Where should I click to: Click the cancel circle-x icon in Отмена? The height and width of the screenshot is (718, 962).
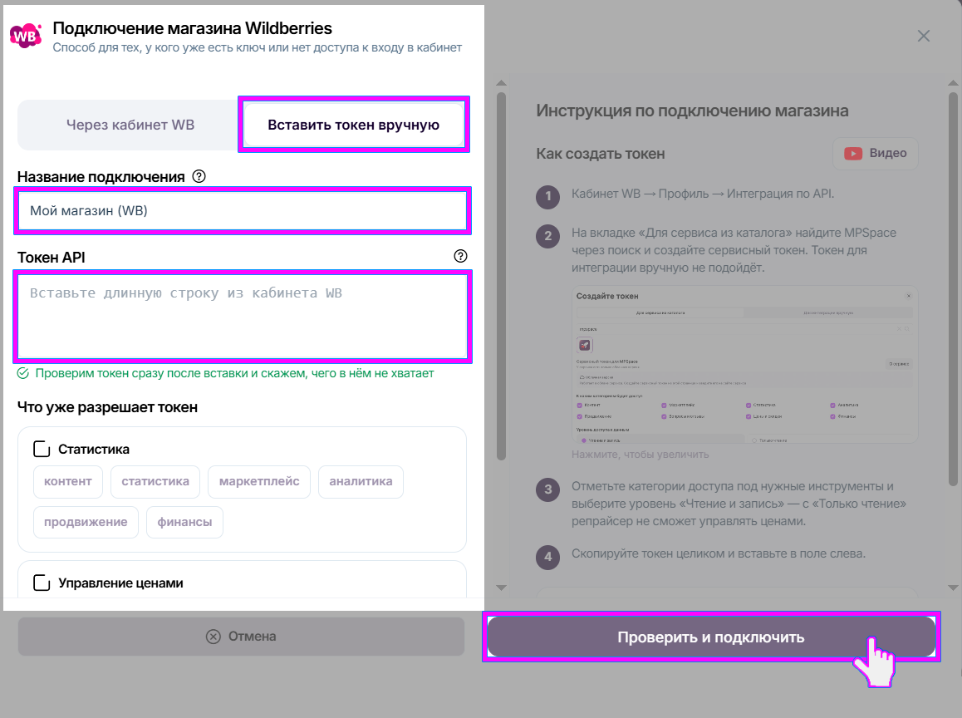213,637
